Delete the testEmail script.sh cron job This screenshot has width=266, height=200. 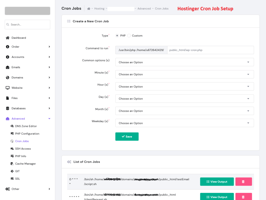point(244,182)
